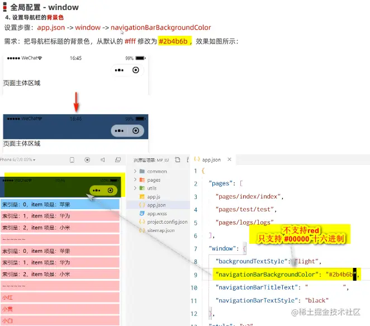Select the orange pages folder icon
Viewport: 370px width, 326px height.
(x=142, y=180)
